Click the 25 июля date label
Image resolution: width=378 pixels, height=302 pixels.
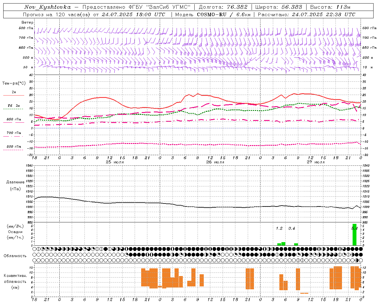point(115,162)
